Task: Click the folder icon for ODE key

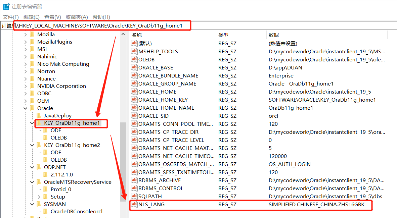Action: click(46, 130)
